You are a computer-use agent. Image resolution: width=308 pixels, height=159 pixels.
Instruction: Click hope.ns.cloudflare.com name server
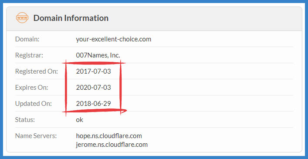tap(109, 135)
